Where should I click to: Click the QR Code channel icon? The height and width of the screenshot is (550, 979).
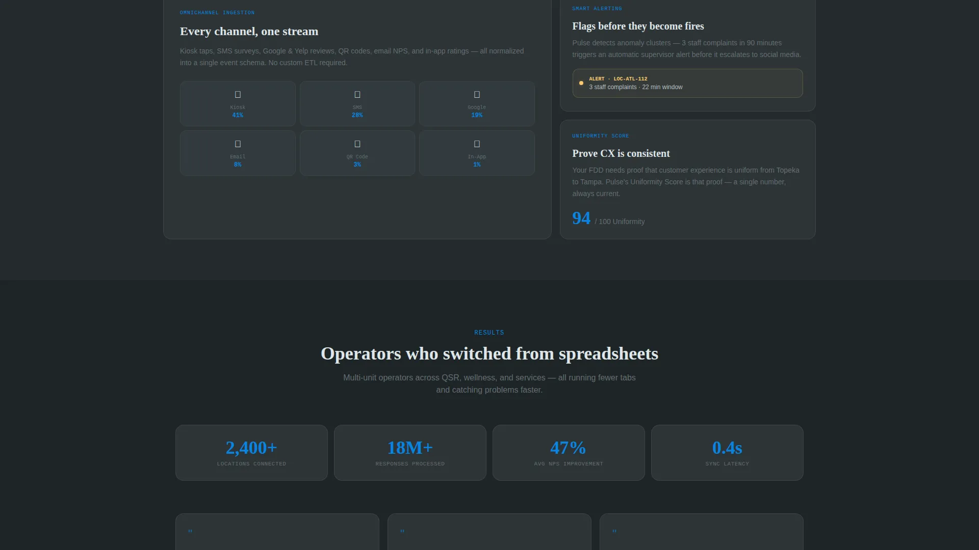click(x=357, y=144)
